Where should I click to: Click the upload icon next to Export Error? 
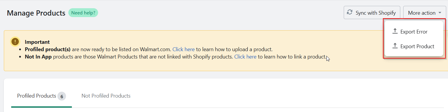click(395, 31)
